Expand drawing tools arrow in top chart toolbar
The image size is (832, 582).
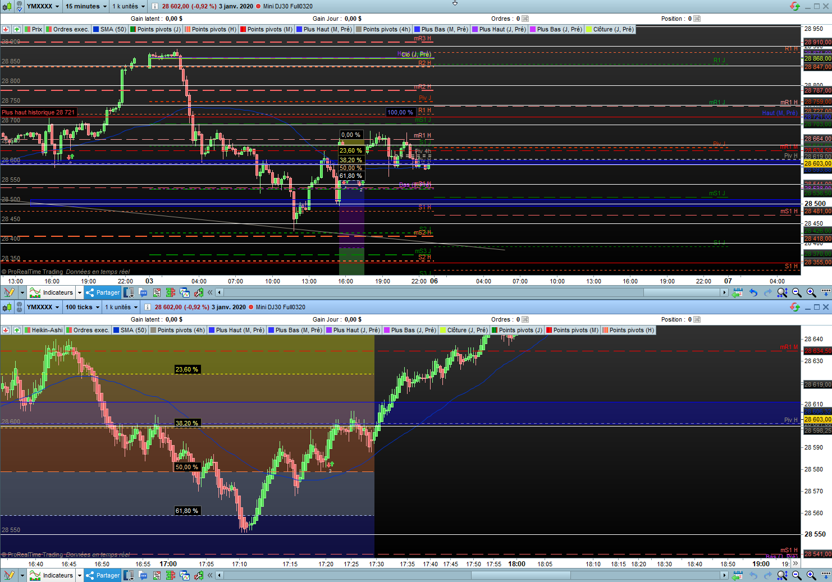tap(22, 292)
